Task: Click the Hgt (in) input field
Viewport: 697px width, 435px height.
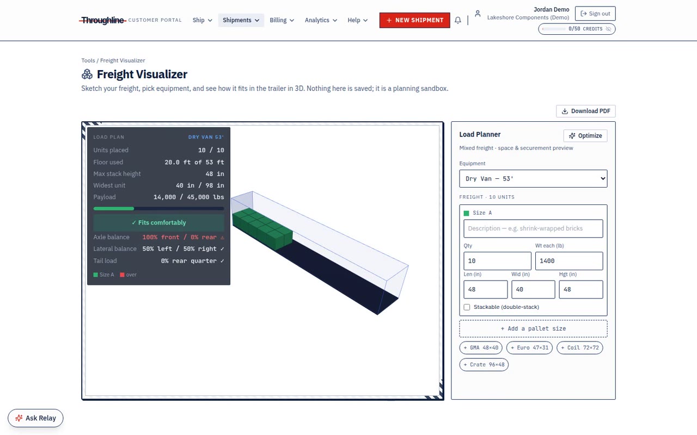Action: (x=581, y=289)
